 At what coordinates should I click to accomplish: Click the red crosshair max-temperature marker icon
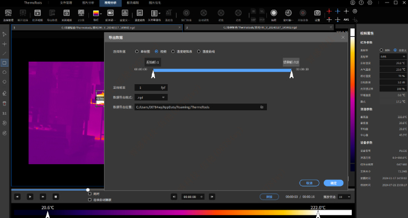[x=329, y=11]
